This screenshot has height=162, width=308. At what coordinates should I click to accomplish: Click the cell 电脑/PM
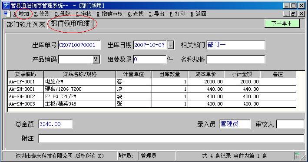click(80, 82)
